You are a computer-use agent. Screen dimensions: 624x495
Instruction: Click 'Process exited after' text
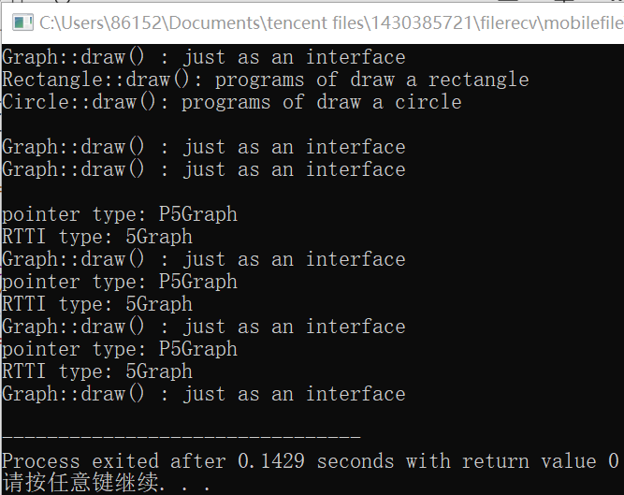click(116, 460)
